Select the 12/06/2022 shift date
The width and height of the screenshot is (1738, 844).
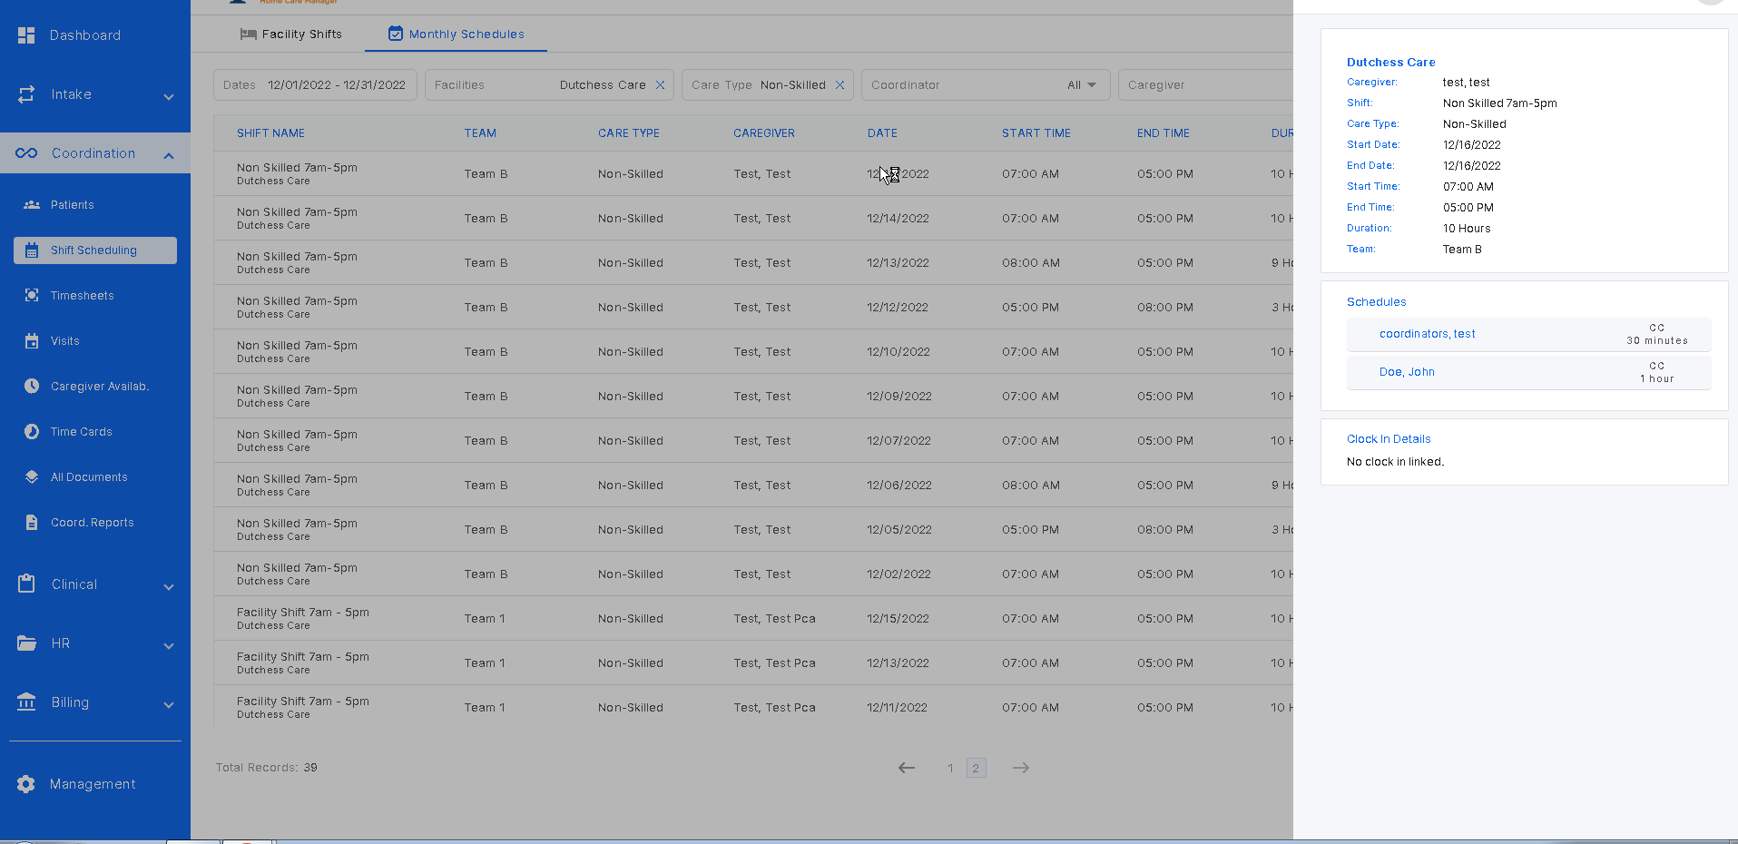899,486
